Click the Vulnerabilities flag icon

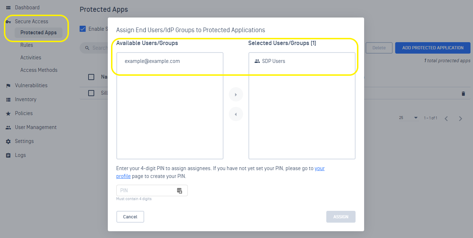click(8, 86)
